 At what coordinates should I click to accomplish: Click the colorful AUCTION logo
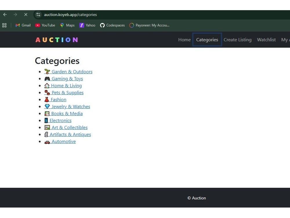point(57,40)
